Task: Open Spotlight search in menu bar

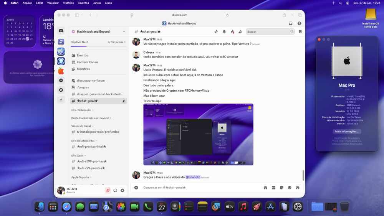Action: tap(340, 3)
